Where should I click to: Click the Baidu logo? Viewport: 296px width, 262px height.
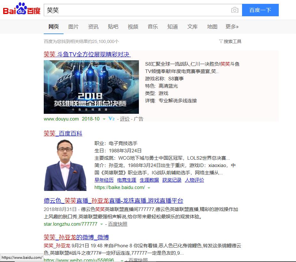coord(22,9)
